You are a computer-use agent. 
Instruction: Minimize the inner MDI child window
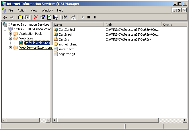[x=174, y=10]
